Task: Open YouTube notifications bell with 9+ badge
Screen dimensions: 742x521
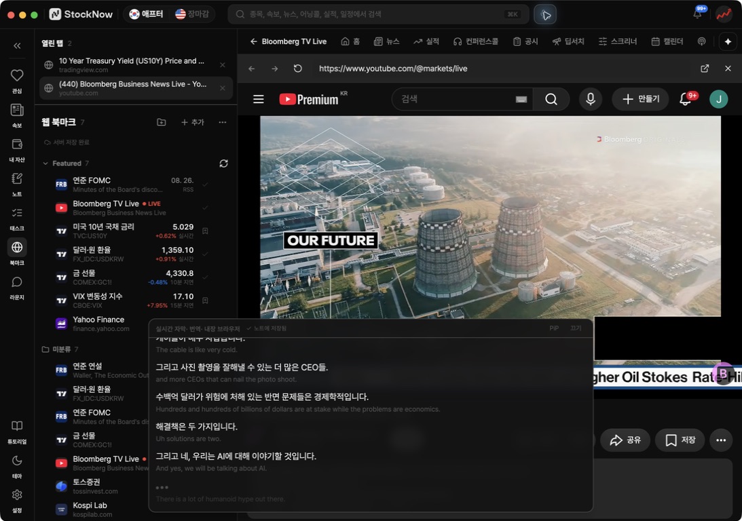Action: [686, 99]
